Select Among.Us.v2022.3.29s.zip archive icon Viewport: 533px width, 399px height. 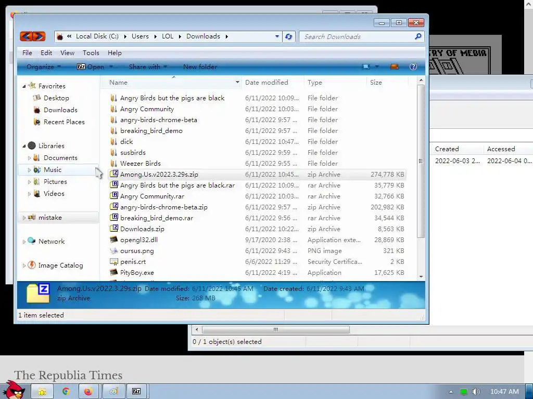click(x=114, y=174)
